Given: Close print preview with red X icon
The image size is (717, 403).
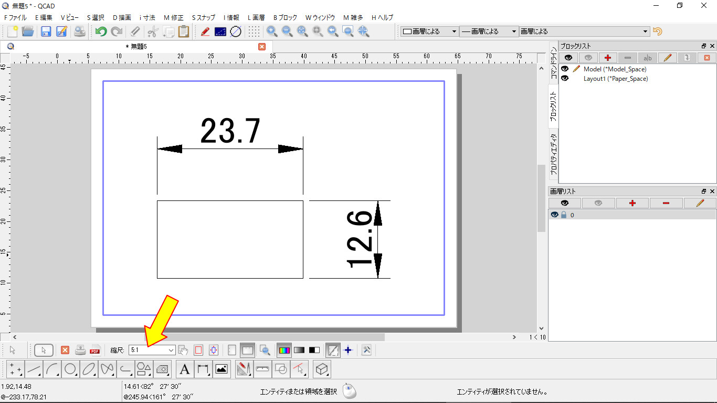Looking at the screenshot, I should pos(65,350).
